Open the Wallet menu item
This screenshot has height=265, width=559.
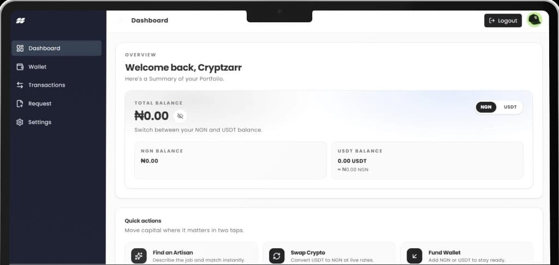[38, 67]
